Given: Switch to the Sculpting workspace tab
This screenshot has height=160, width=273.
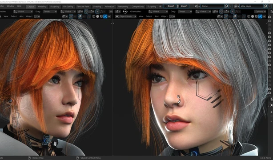Looking at the screenshot, I should (55, 7).
